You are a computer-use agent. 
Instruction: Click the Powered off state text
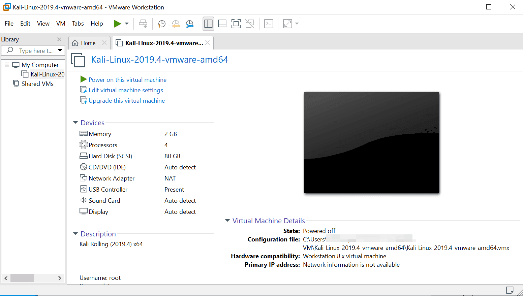[319, 231]
